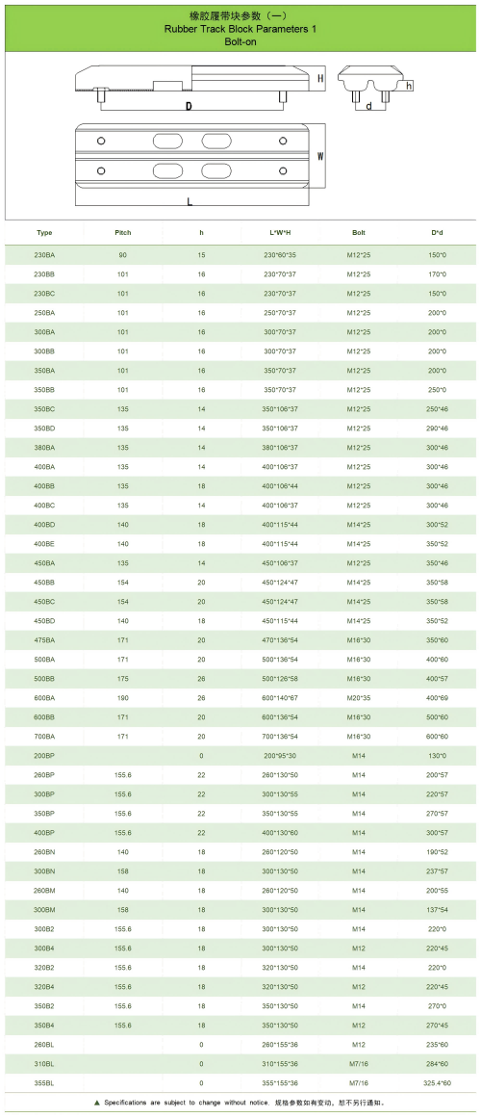Image resolution: width=481 pixels, height=1117 pixels.
Task: Select the 350BC type cell
Action: pyautogui.click(x=44, y=409)
